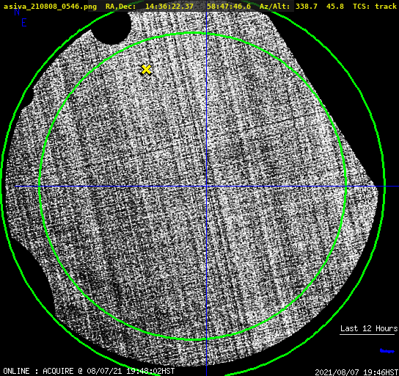Image resolution: width=399 pixels, height=376 pixels.
Task: Click the inner green circle's top edge
Action: click(194, 33)
